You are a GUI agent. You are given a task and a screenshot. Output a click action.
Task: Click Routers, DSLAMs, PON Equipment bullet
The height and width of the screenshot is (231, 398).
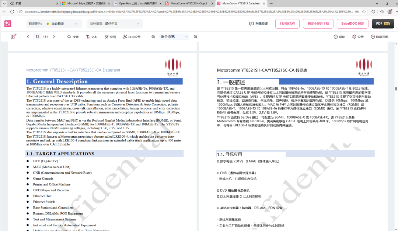click(58, 213)
